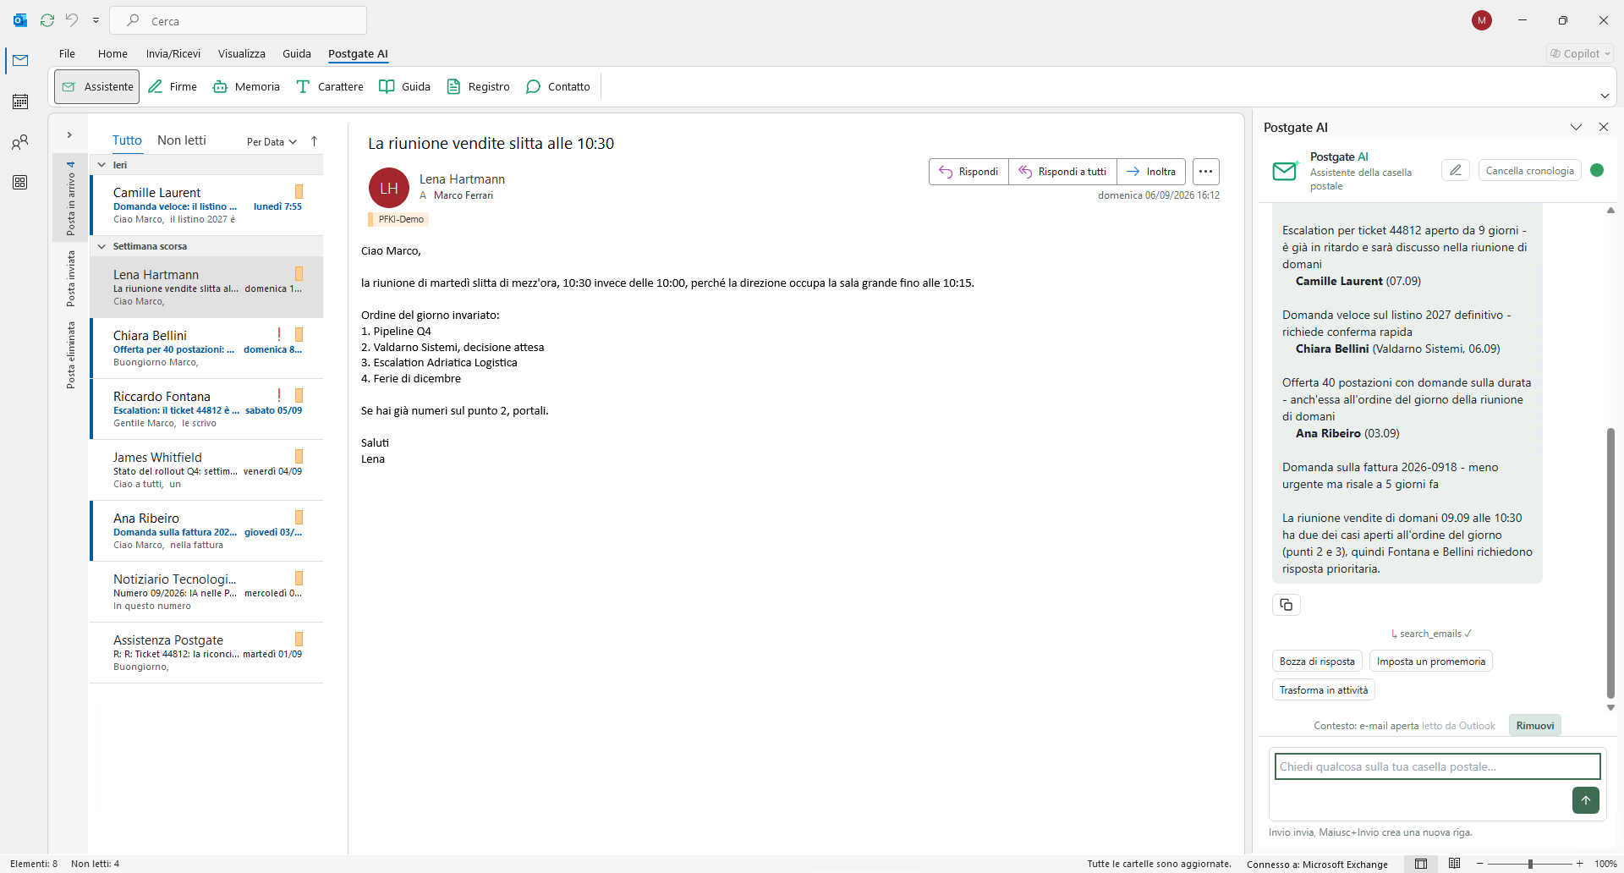Screen dimensions: 1624x873
Task: Open the Per Data sort dropdown
Action: click(272, 142)
